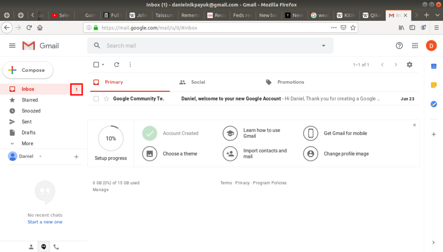Click Import contacts and mail
The image size is (443, 252).
pos(255,154)
